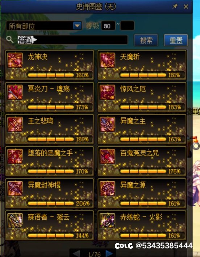
Task: Click the 异魔之主 item icon
Action: [107, 124]
